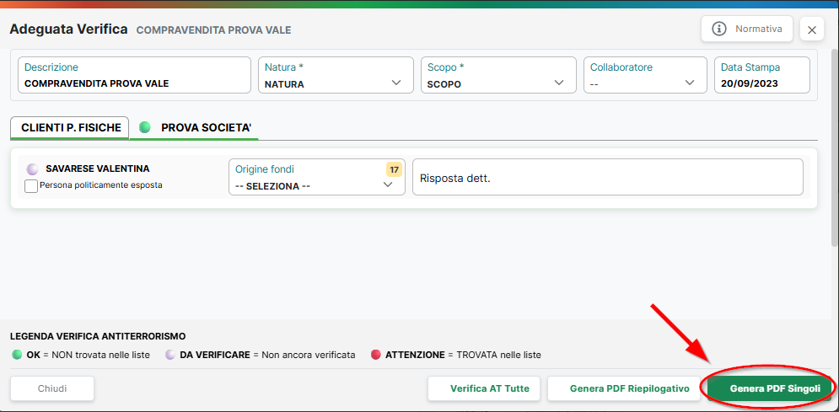Open the Collaboratore dropdown
Screen dimensions: 839x412
[645, 75]
